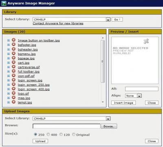Select the map.jpg image link

coord(24,98)
